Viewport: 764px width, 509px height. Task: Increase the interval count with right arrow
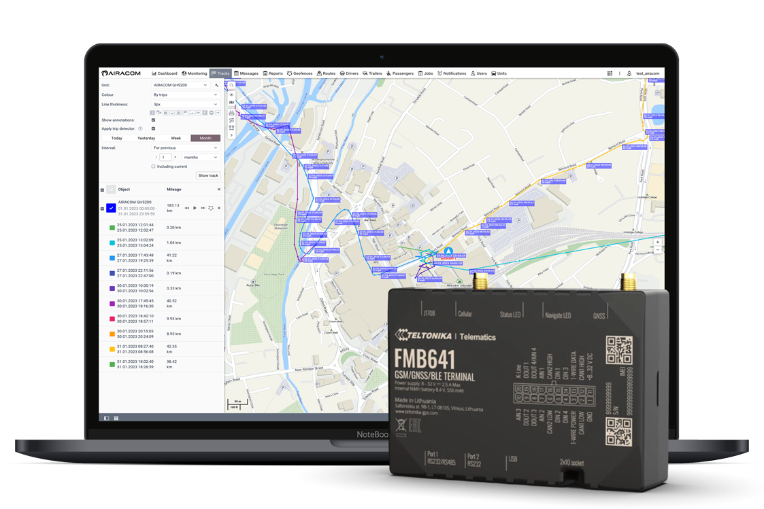[x=175, y=157]
